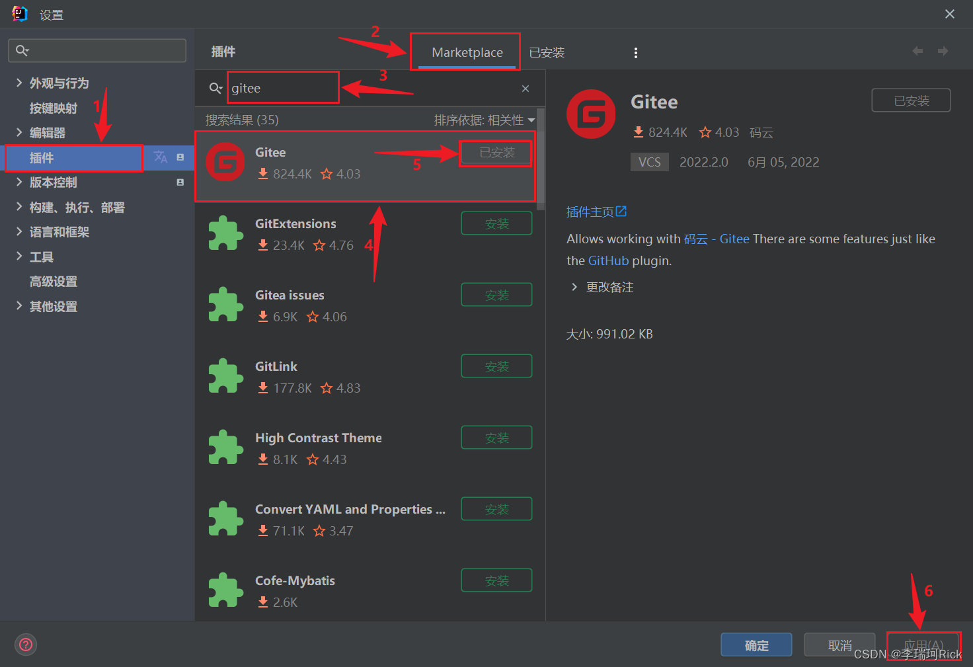This screenshot has height=667, width=973.
Task: Select 按键映射 in settings tree
Action: tap(54, 108)
